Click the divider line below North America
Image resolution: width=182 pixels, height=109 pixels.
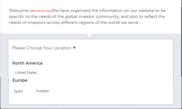[91, 68]
